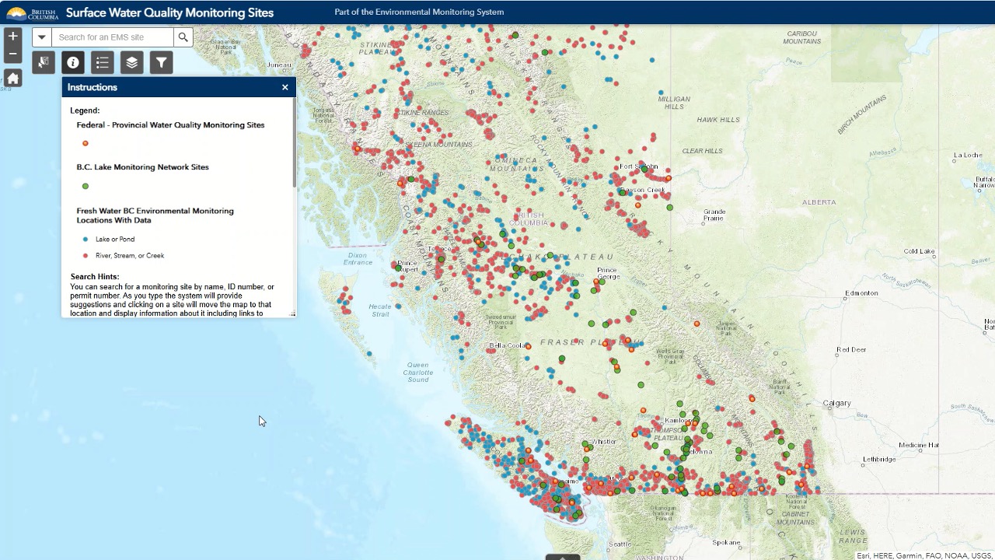Open the Legend list widget
The image size is (995, 560).
[x=103, y=62]
